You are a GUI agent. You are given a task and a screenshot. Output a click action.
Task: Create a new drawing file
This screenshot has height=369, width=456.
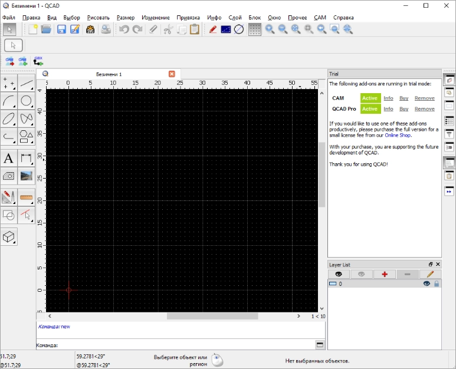tap(32, 29)
